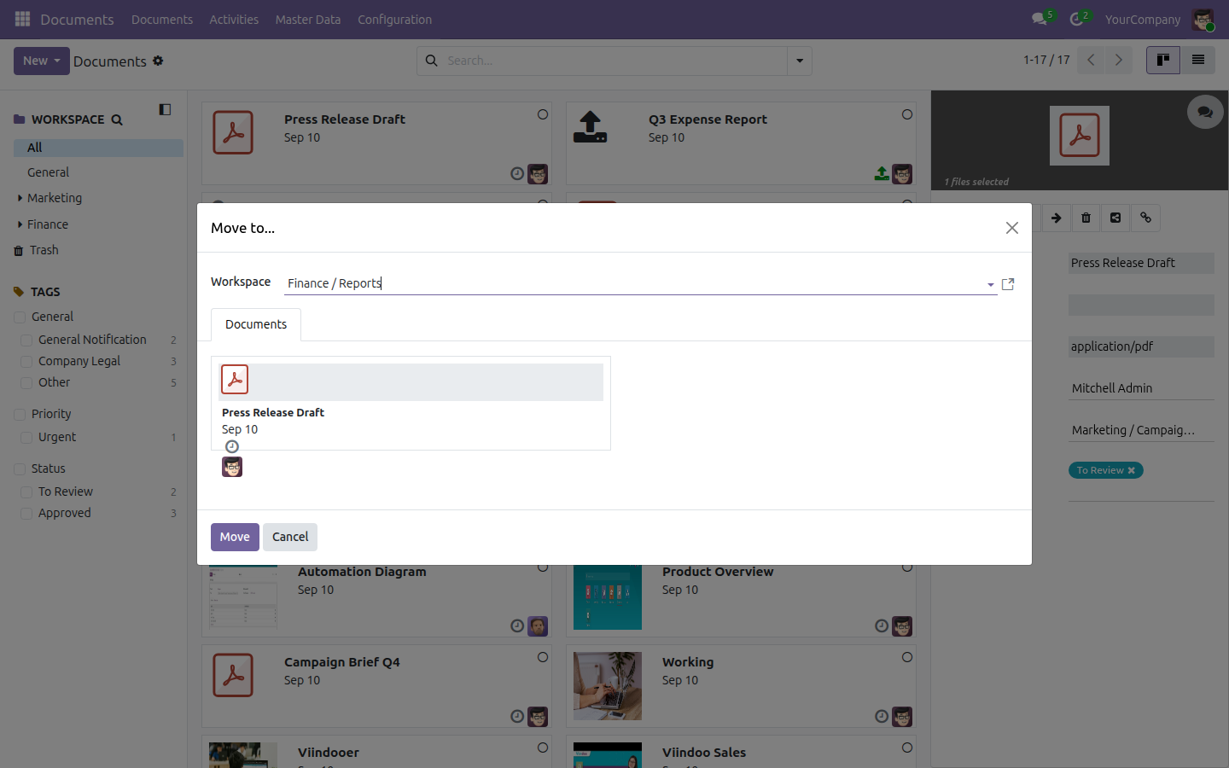Toggle the To Review checkbox in sidebar
Screen dimensions: 1229x768
(26, 492)
